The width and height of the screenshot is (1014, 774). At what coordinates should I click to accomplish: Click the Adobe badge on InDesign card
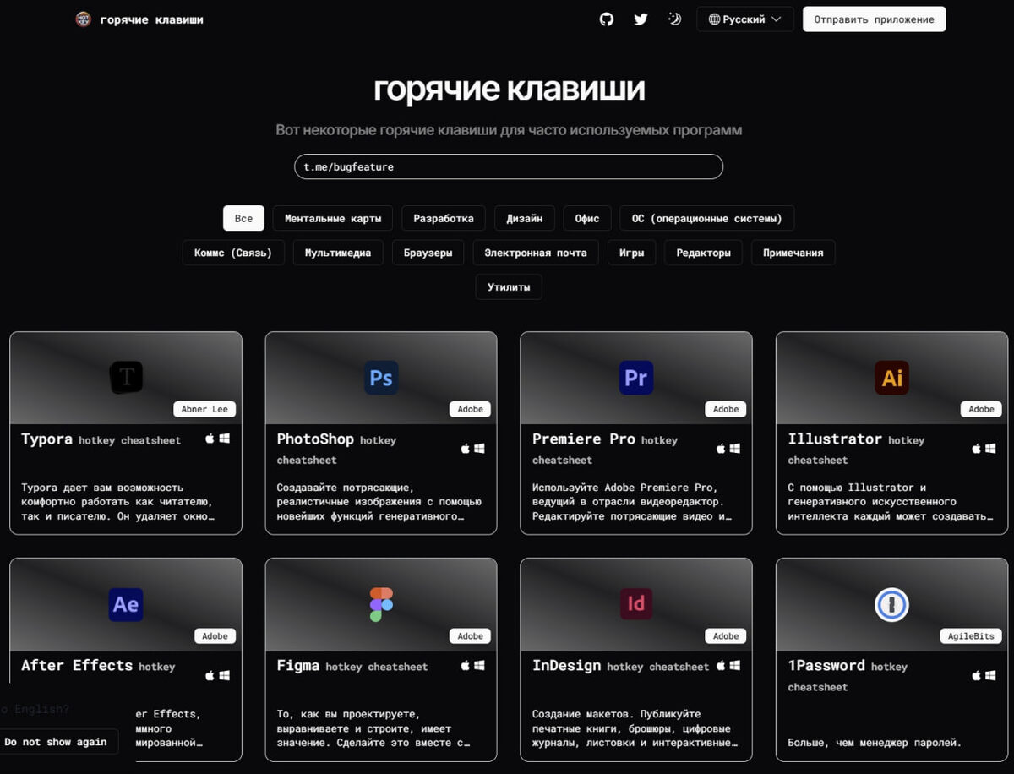pyautogui.click(x=726, y=636)
